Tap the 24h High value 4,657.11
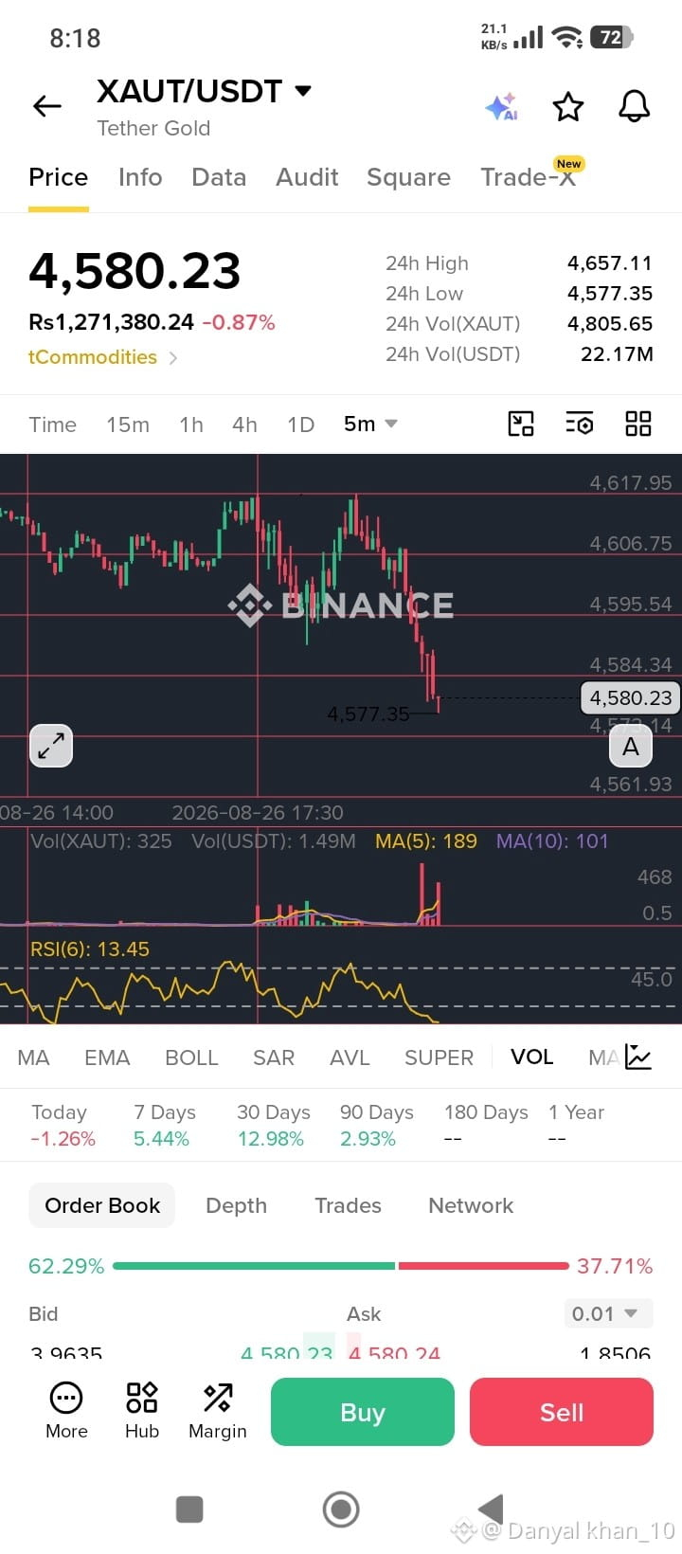682x1554 pixels. 610,263
